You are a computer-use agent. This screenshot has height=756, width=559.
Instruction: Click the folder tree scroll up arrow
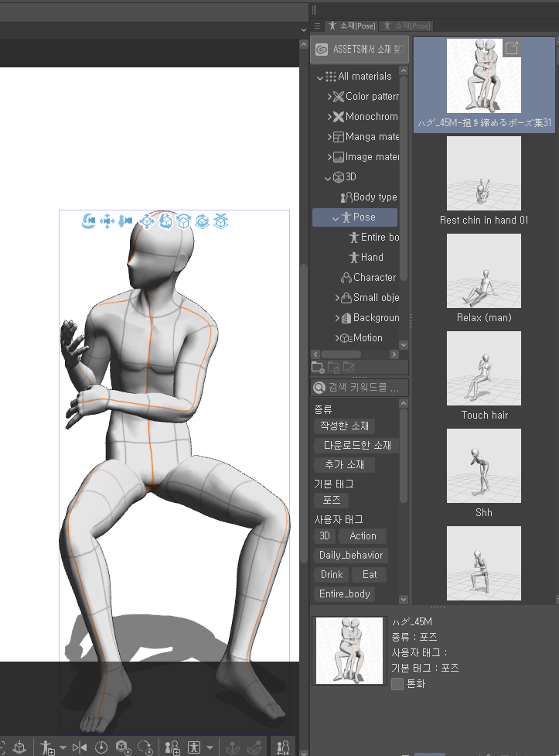(404, 71)
